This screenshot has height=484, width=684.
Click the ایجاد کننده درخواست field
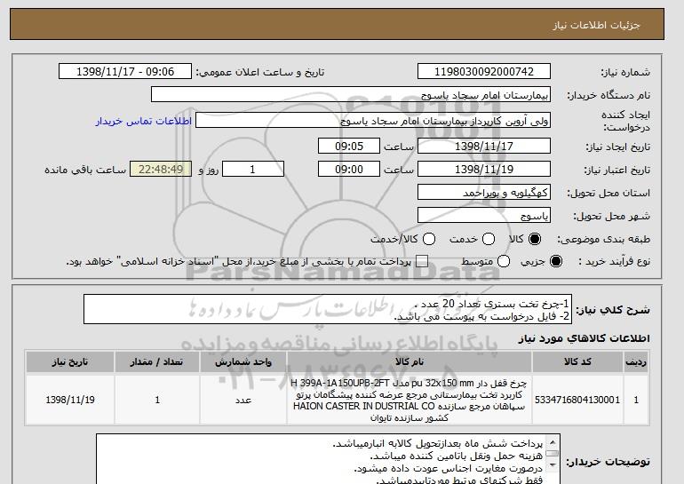[x=373, y=121]
